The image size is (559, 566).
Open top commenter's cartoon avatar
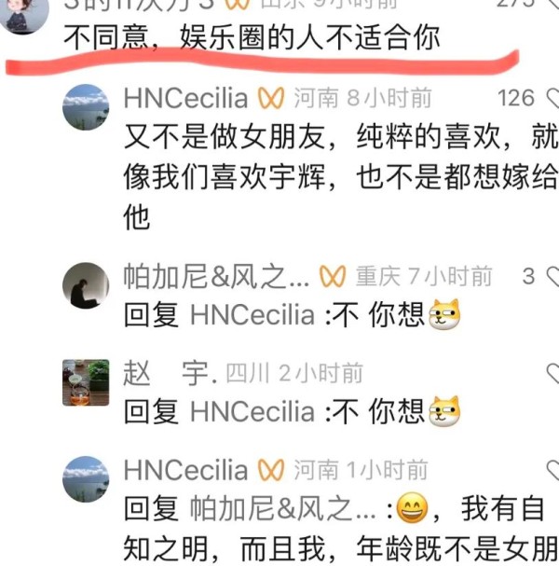tap(24, 14)
